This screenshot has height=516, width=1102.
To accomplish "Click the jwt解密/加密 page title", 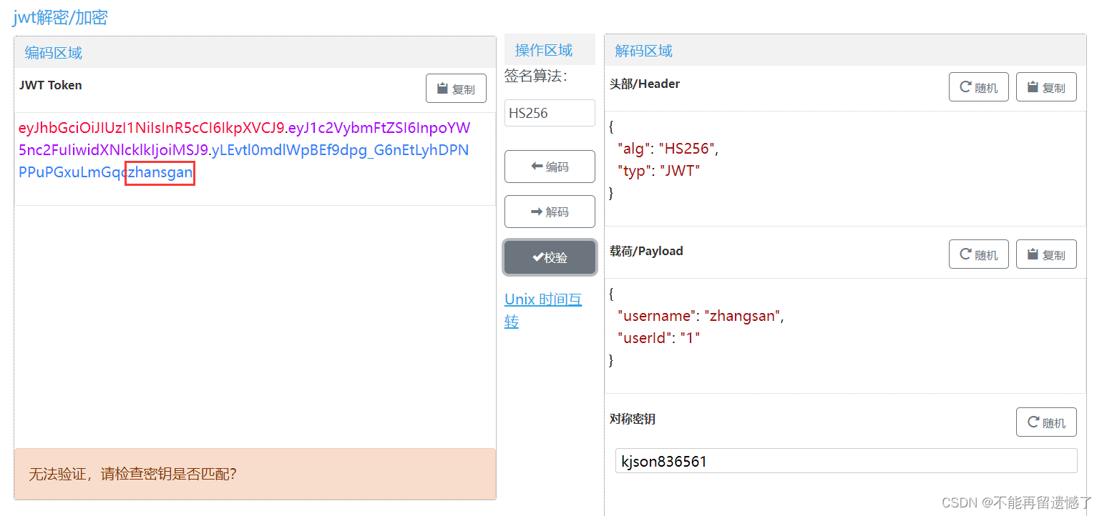I will pos(60,17).
